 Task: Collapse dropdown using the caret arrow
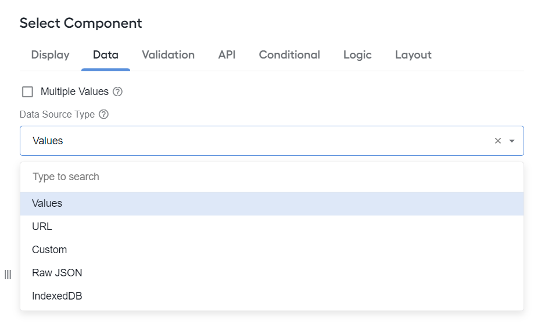point(511,141)
